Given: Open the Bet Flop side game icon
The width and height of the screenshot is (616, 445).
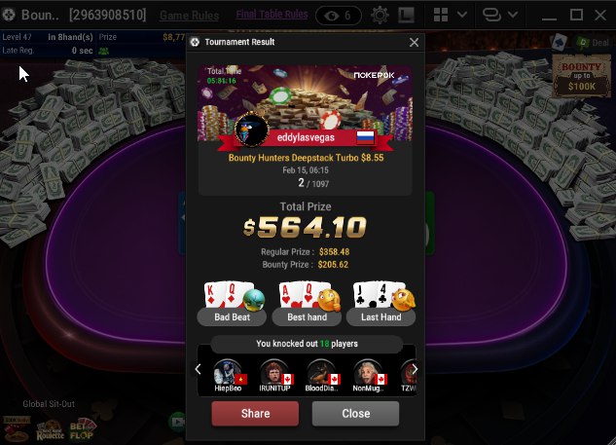Looking at the screenshot, I should coord(82,430).
